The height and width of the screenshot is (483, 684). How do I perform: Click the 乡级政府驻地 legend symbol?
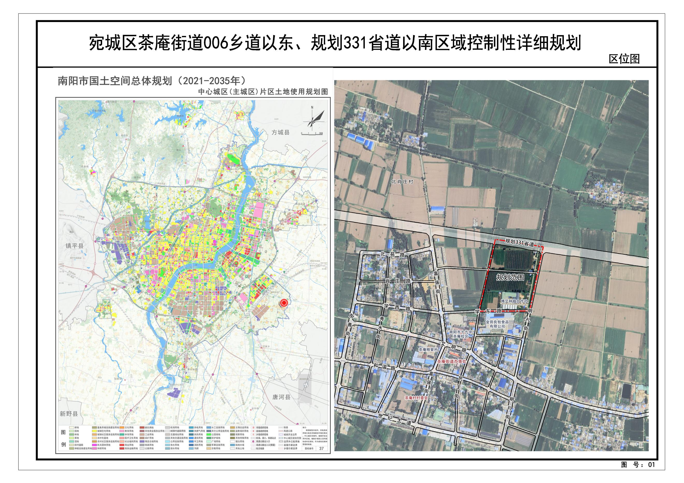point(254,435)
